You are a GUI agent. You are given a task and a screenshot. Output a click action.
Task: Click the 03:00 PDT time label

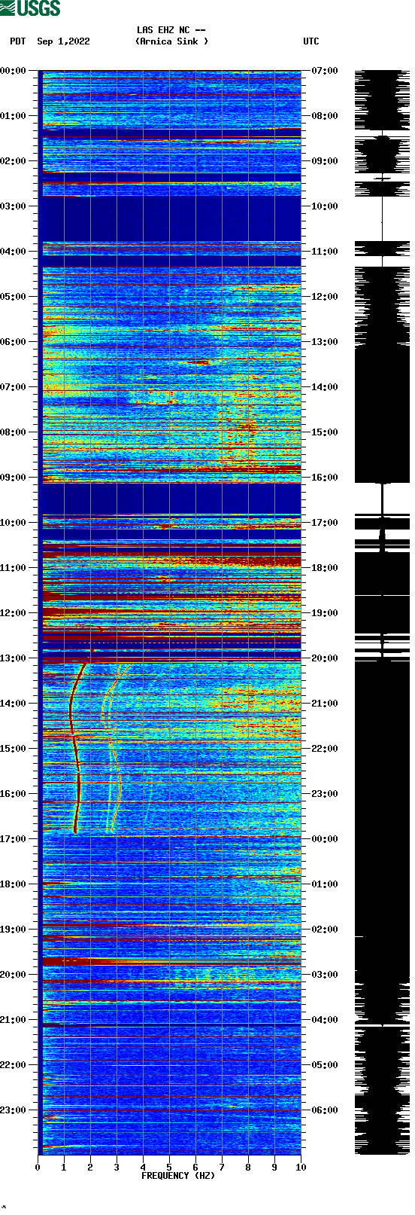tap(14, 206)
